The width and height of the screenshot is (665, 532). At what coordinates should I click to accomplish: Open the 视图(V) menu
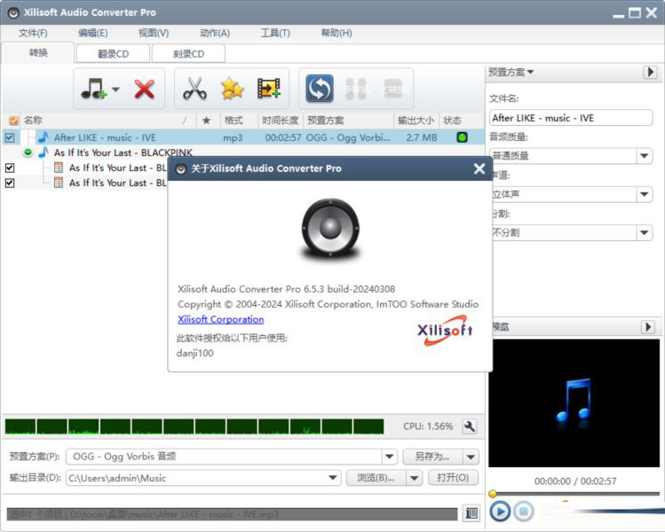pos(154,33)
